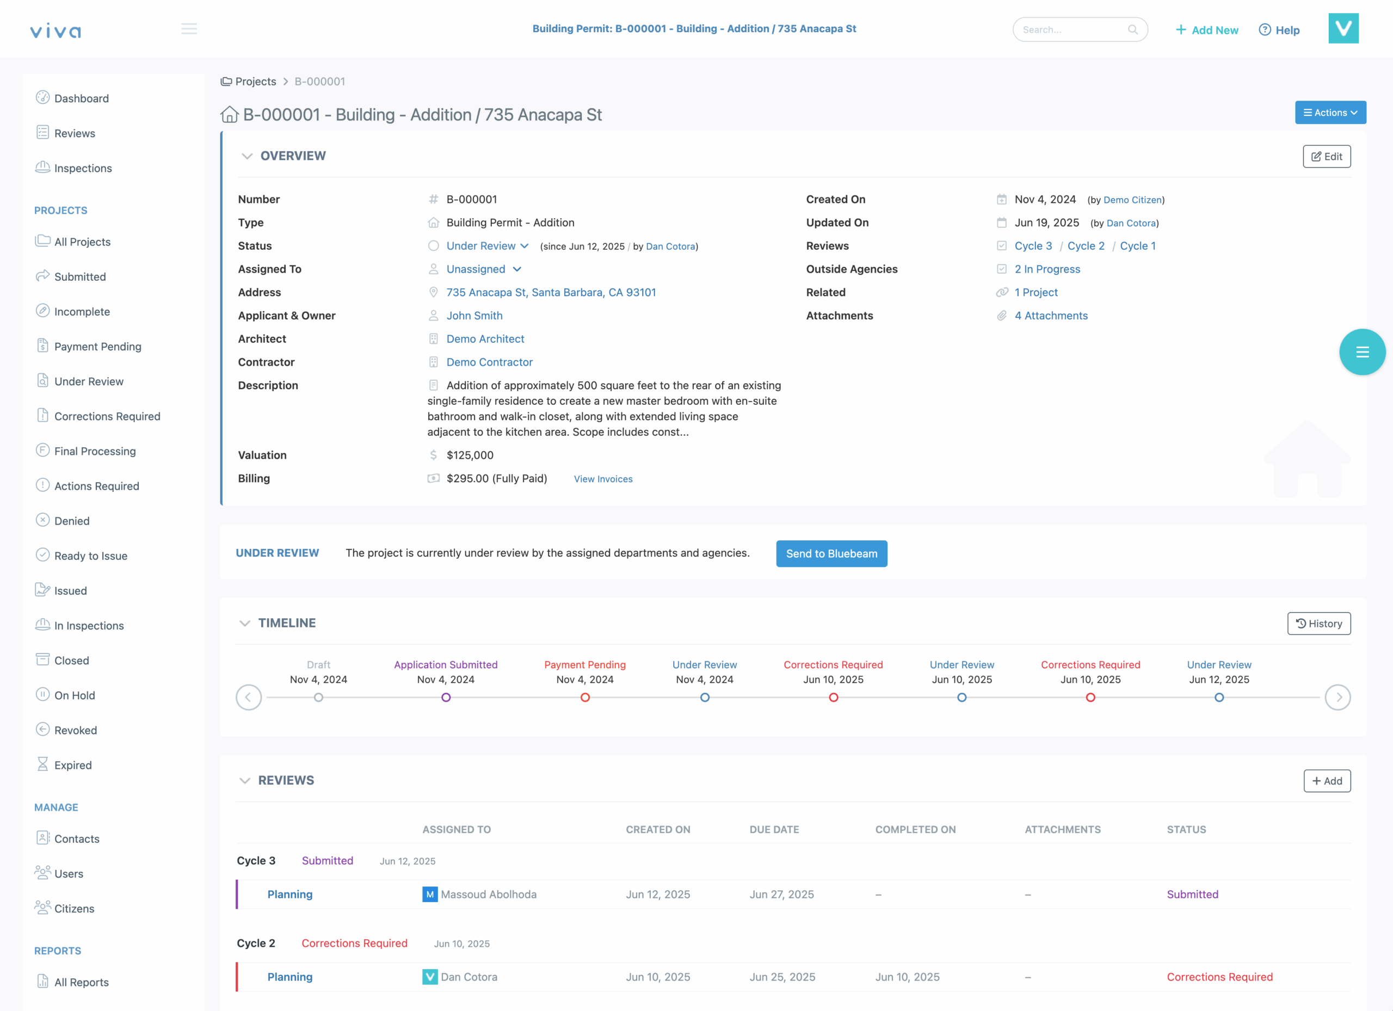Click the Payment Pending timeline marker
Viewport: 1393px width, 1011px height.
coord(585,697)
